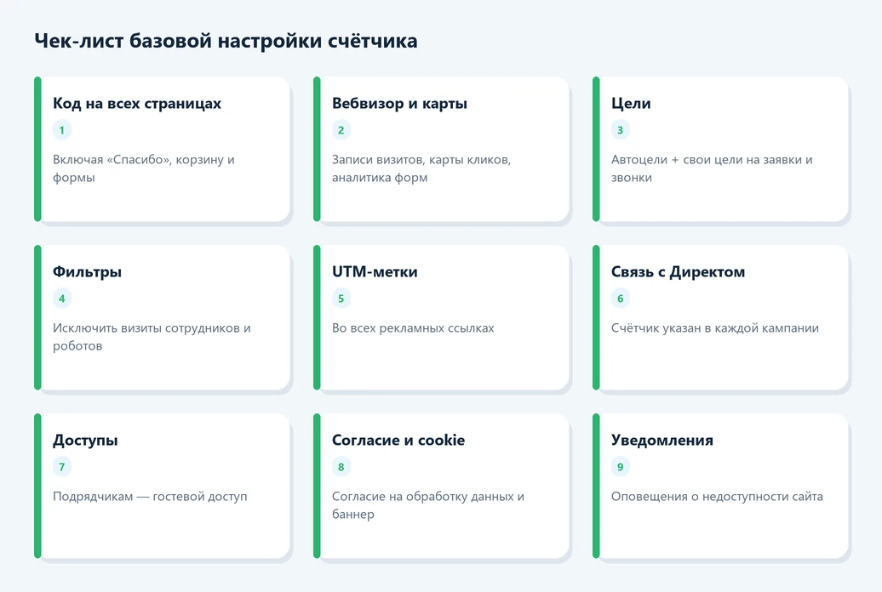Click the number badge 9
Screen dimensions: 882x592
click(x=621, y=467)
